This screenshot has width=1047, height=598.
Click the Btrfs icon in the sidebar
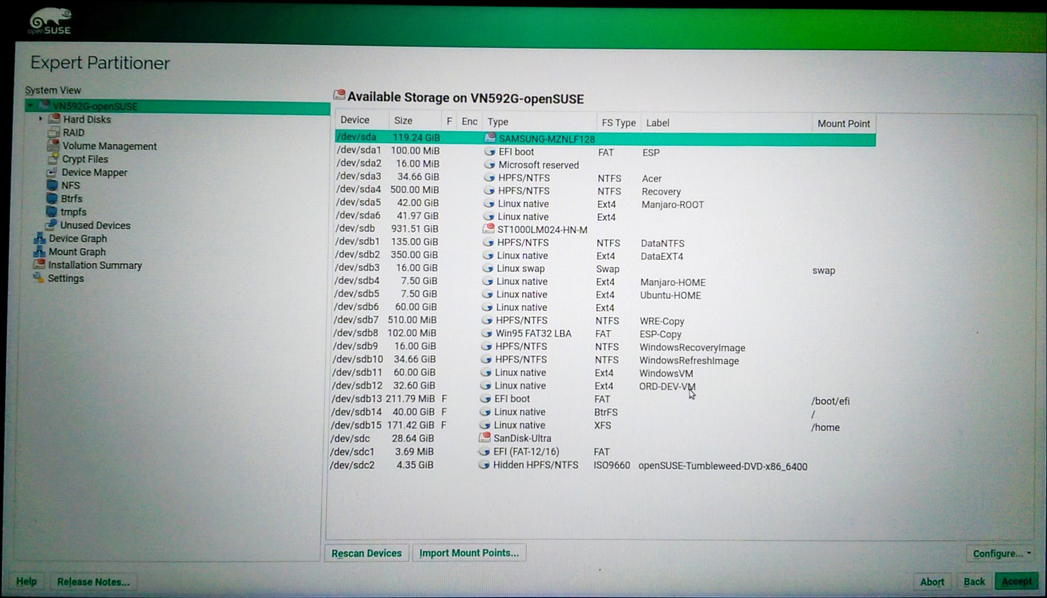point(52,198)
